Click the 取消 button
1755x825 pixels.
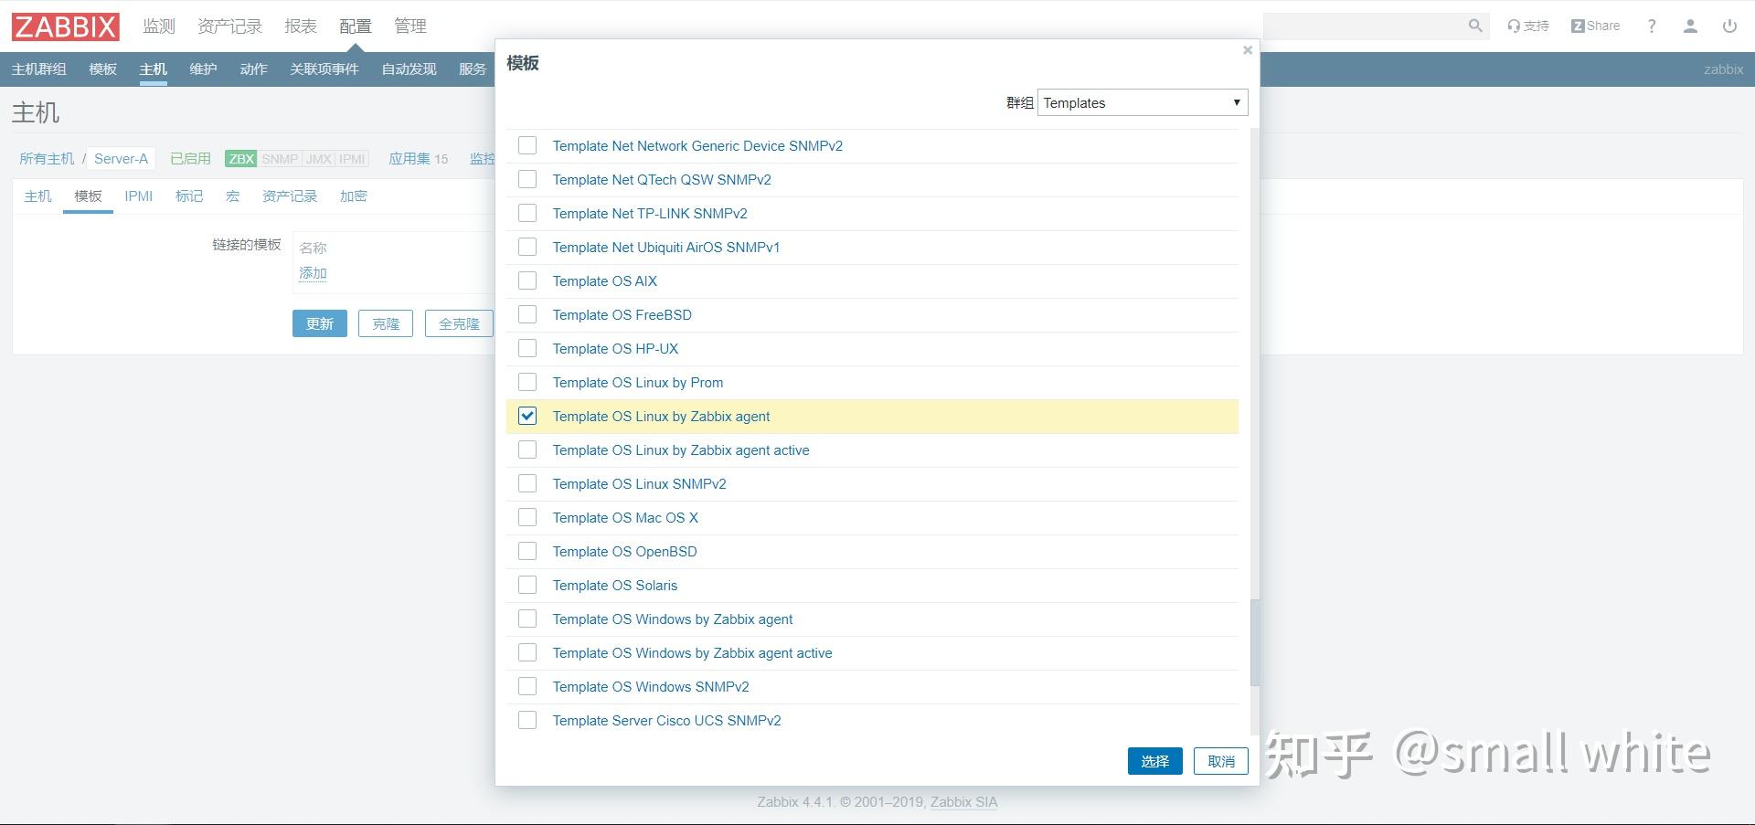[x=1221, y=761]
